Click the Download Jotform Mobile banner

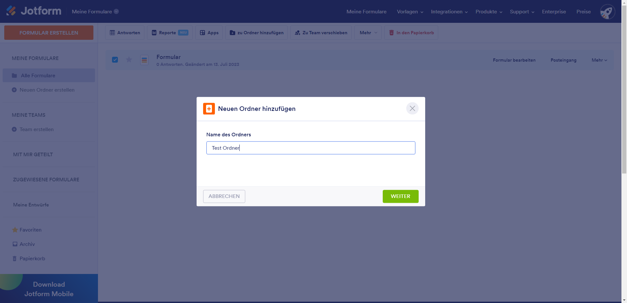[49, 288]
